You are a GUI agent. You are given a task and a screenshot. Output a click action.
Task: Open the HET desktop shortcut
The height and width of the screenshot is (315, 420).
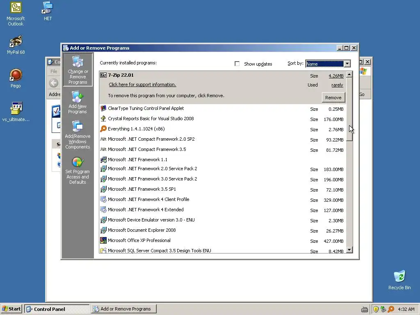pos(48,11)
